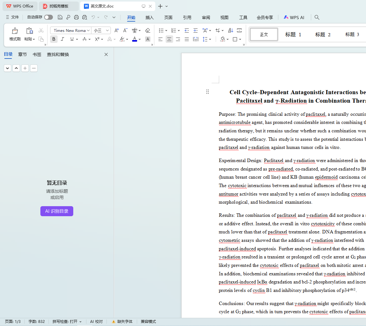Toggle Bold formatting button
366x326 pixels.
tap(54, 39)
